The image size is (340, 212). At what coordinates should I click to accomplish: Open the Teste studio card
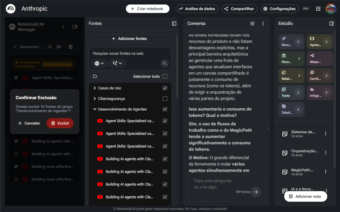pos(291,92)
